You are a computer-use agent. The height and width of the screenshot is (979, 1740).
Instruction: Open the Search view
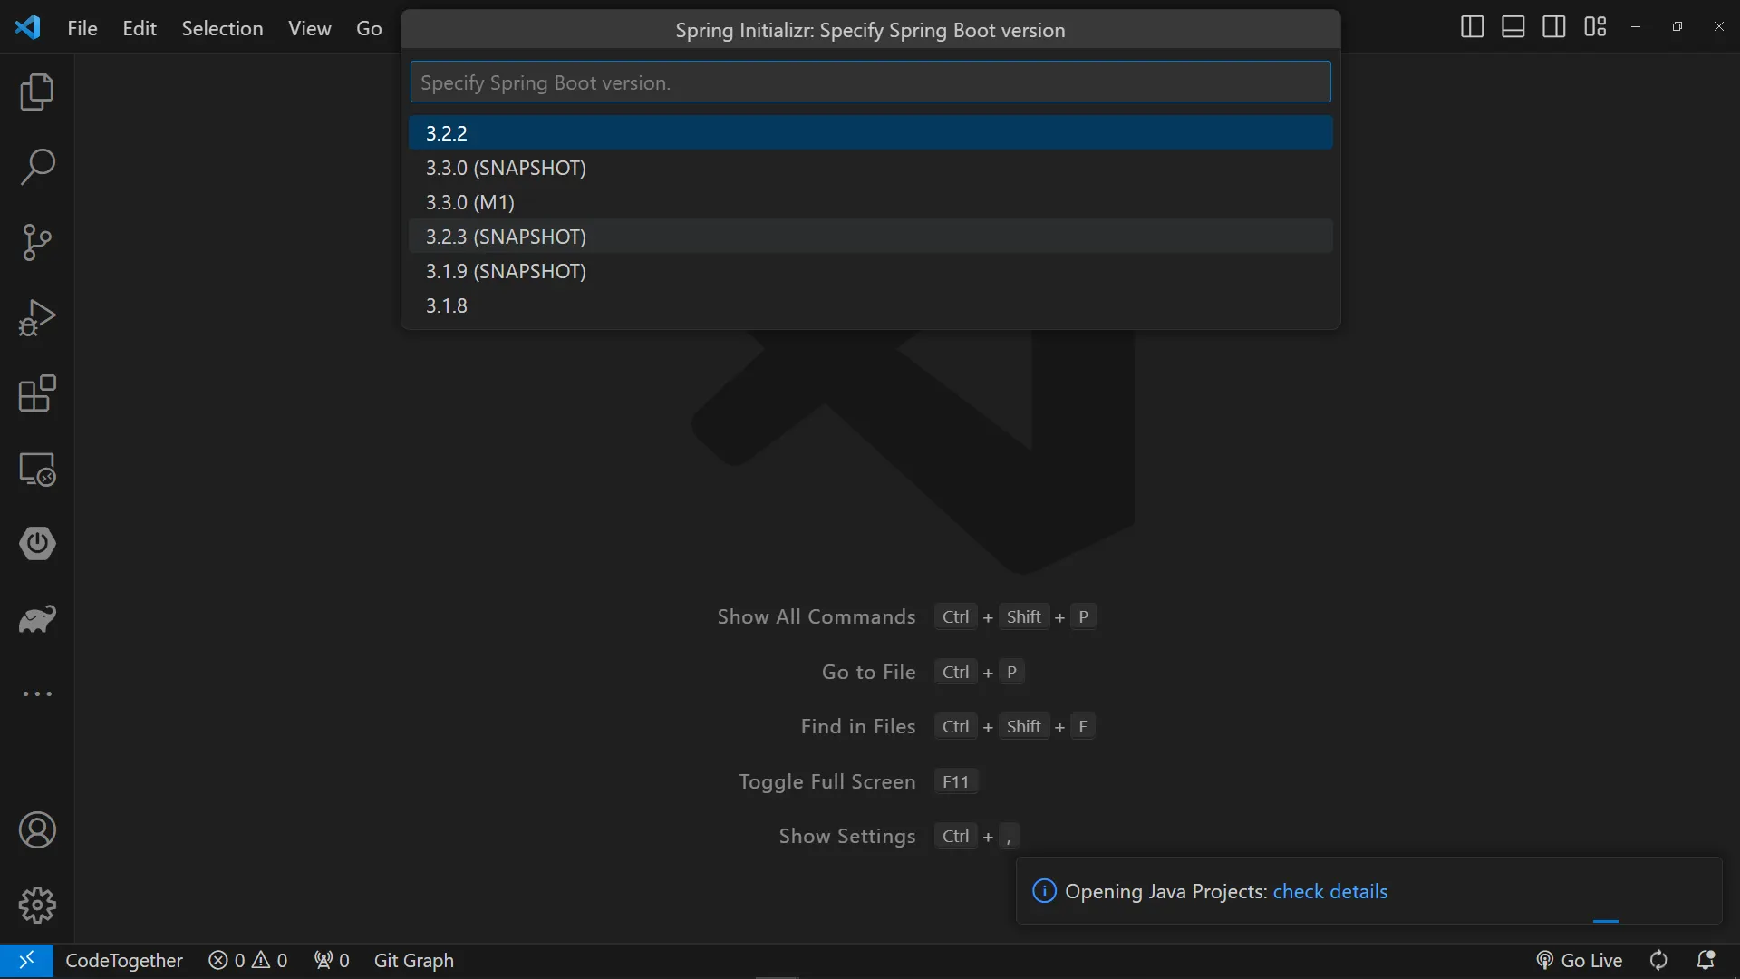37,168
